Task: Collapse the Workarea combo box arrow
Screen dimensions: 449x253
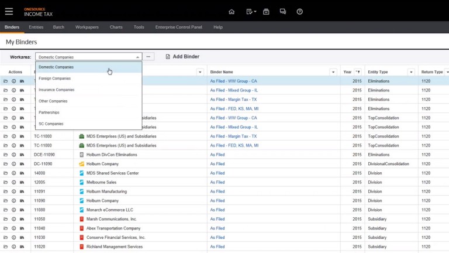Action: (x=138, y=57)
